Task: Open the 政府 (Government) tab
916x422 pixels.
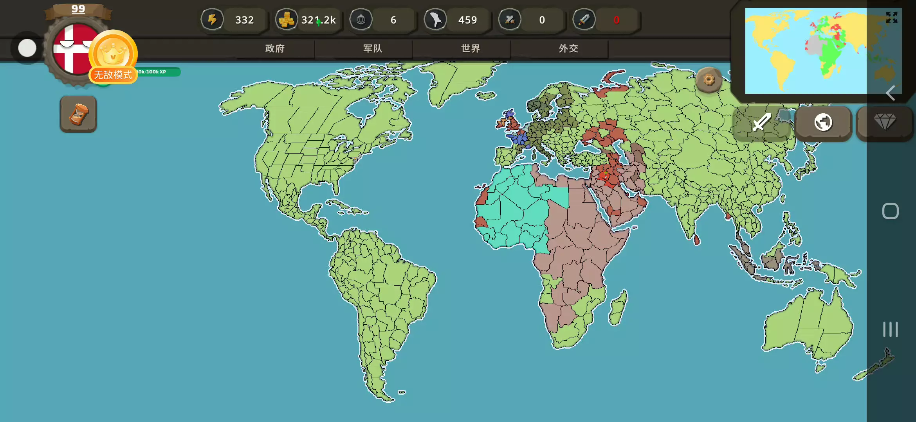Action: (275, 48)
